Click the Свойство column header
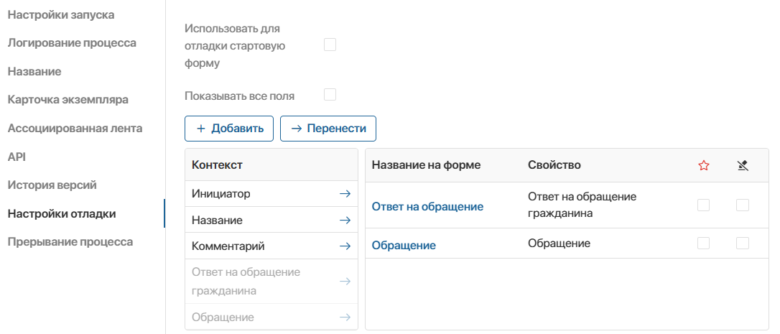 point(554,164)
